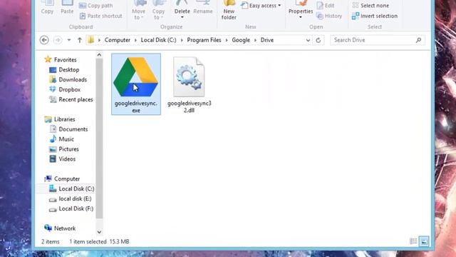This screenshot has width=456, height=257.
Task: Open the Easy access dropdown
Action: pos(261,6)
